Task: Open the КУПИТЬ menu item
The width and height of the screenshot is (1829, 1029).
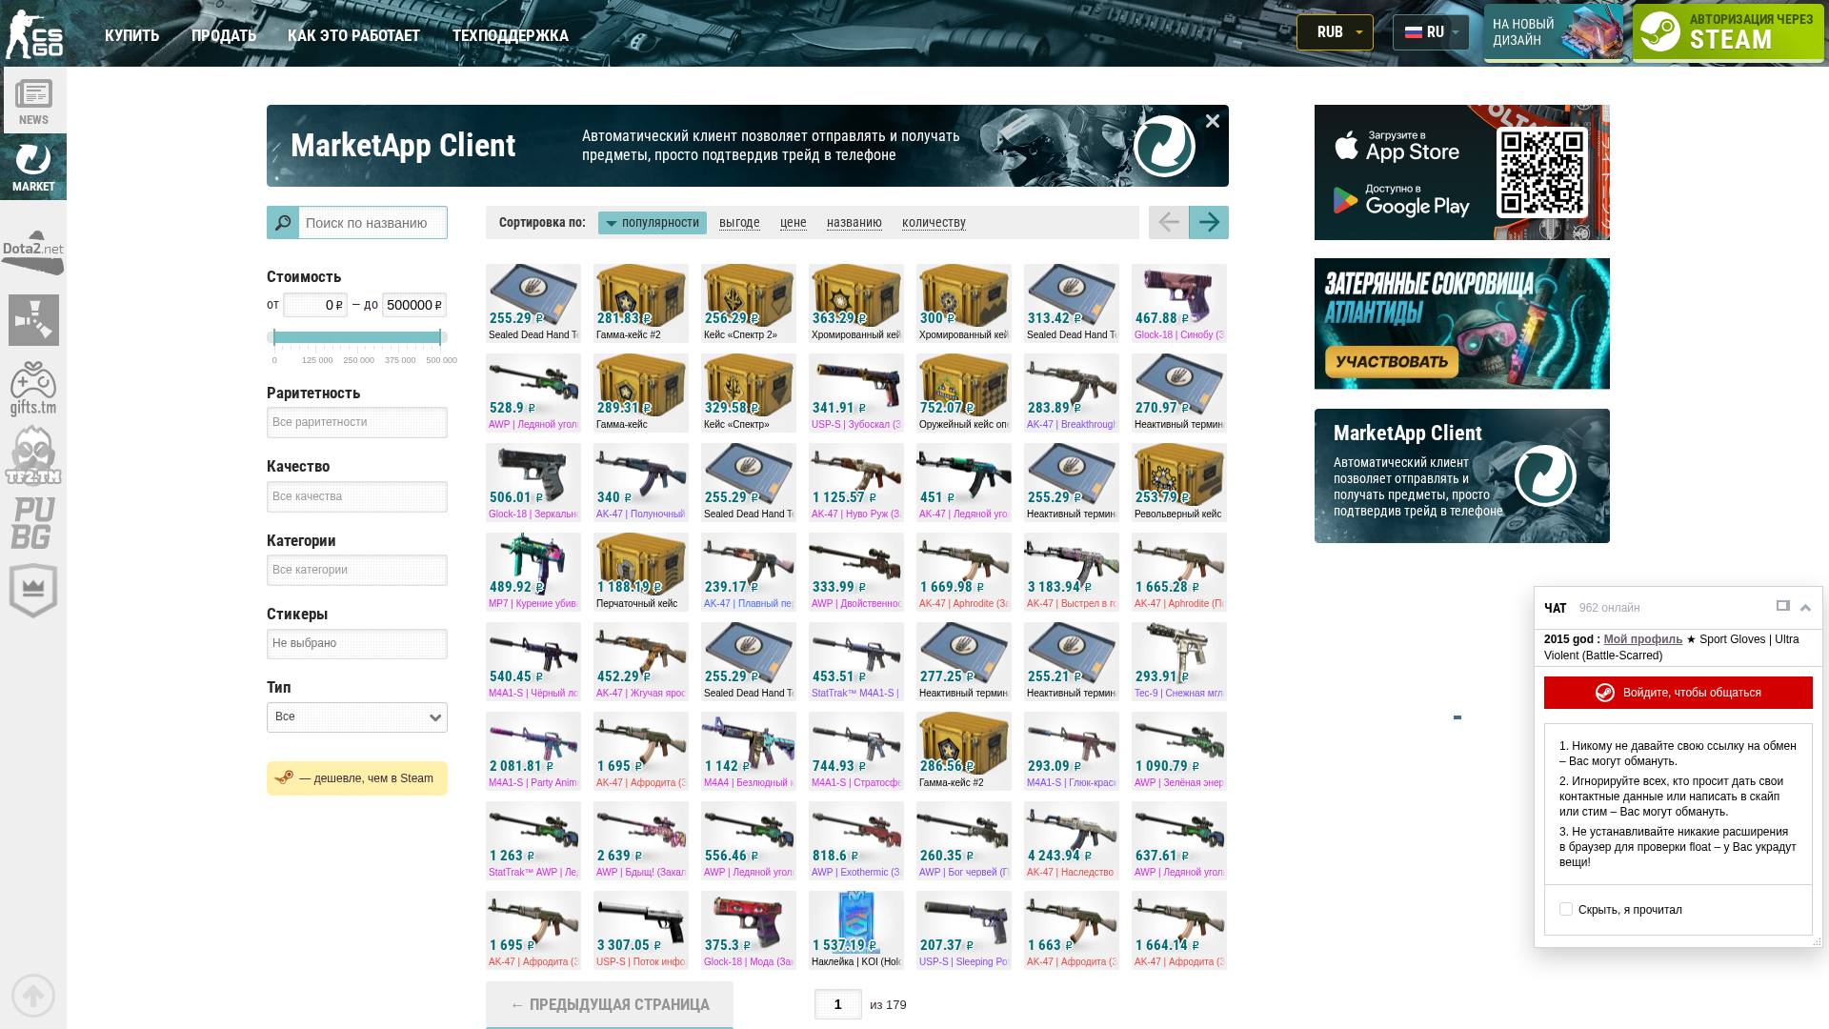Action: pyautogui.click(x=132, y=35)
